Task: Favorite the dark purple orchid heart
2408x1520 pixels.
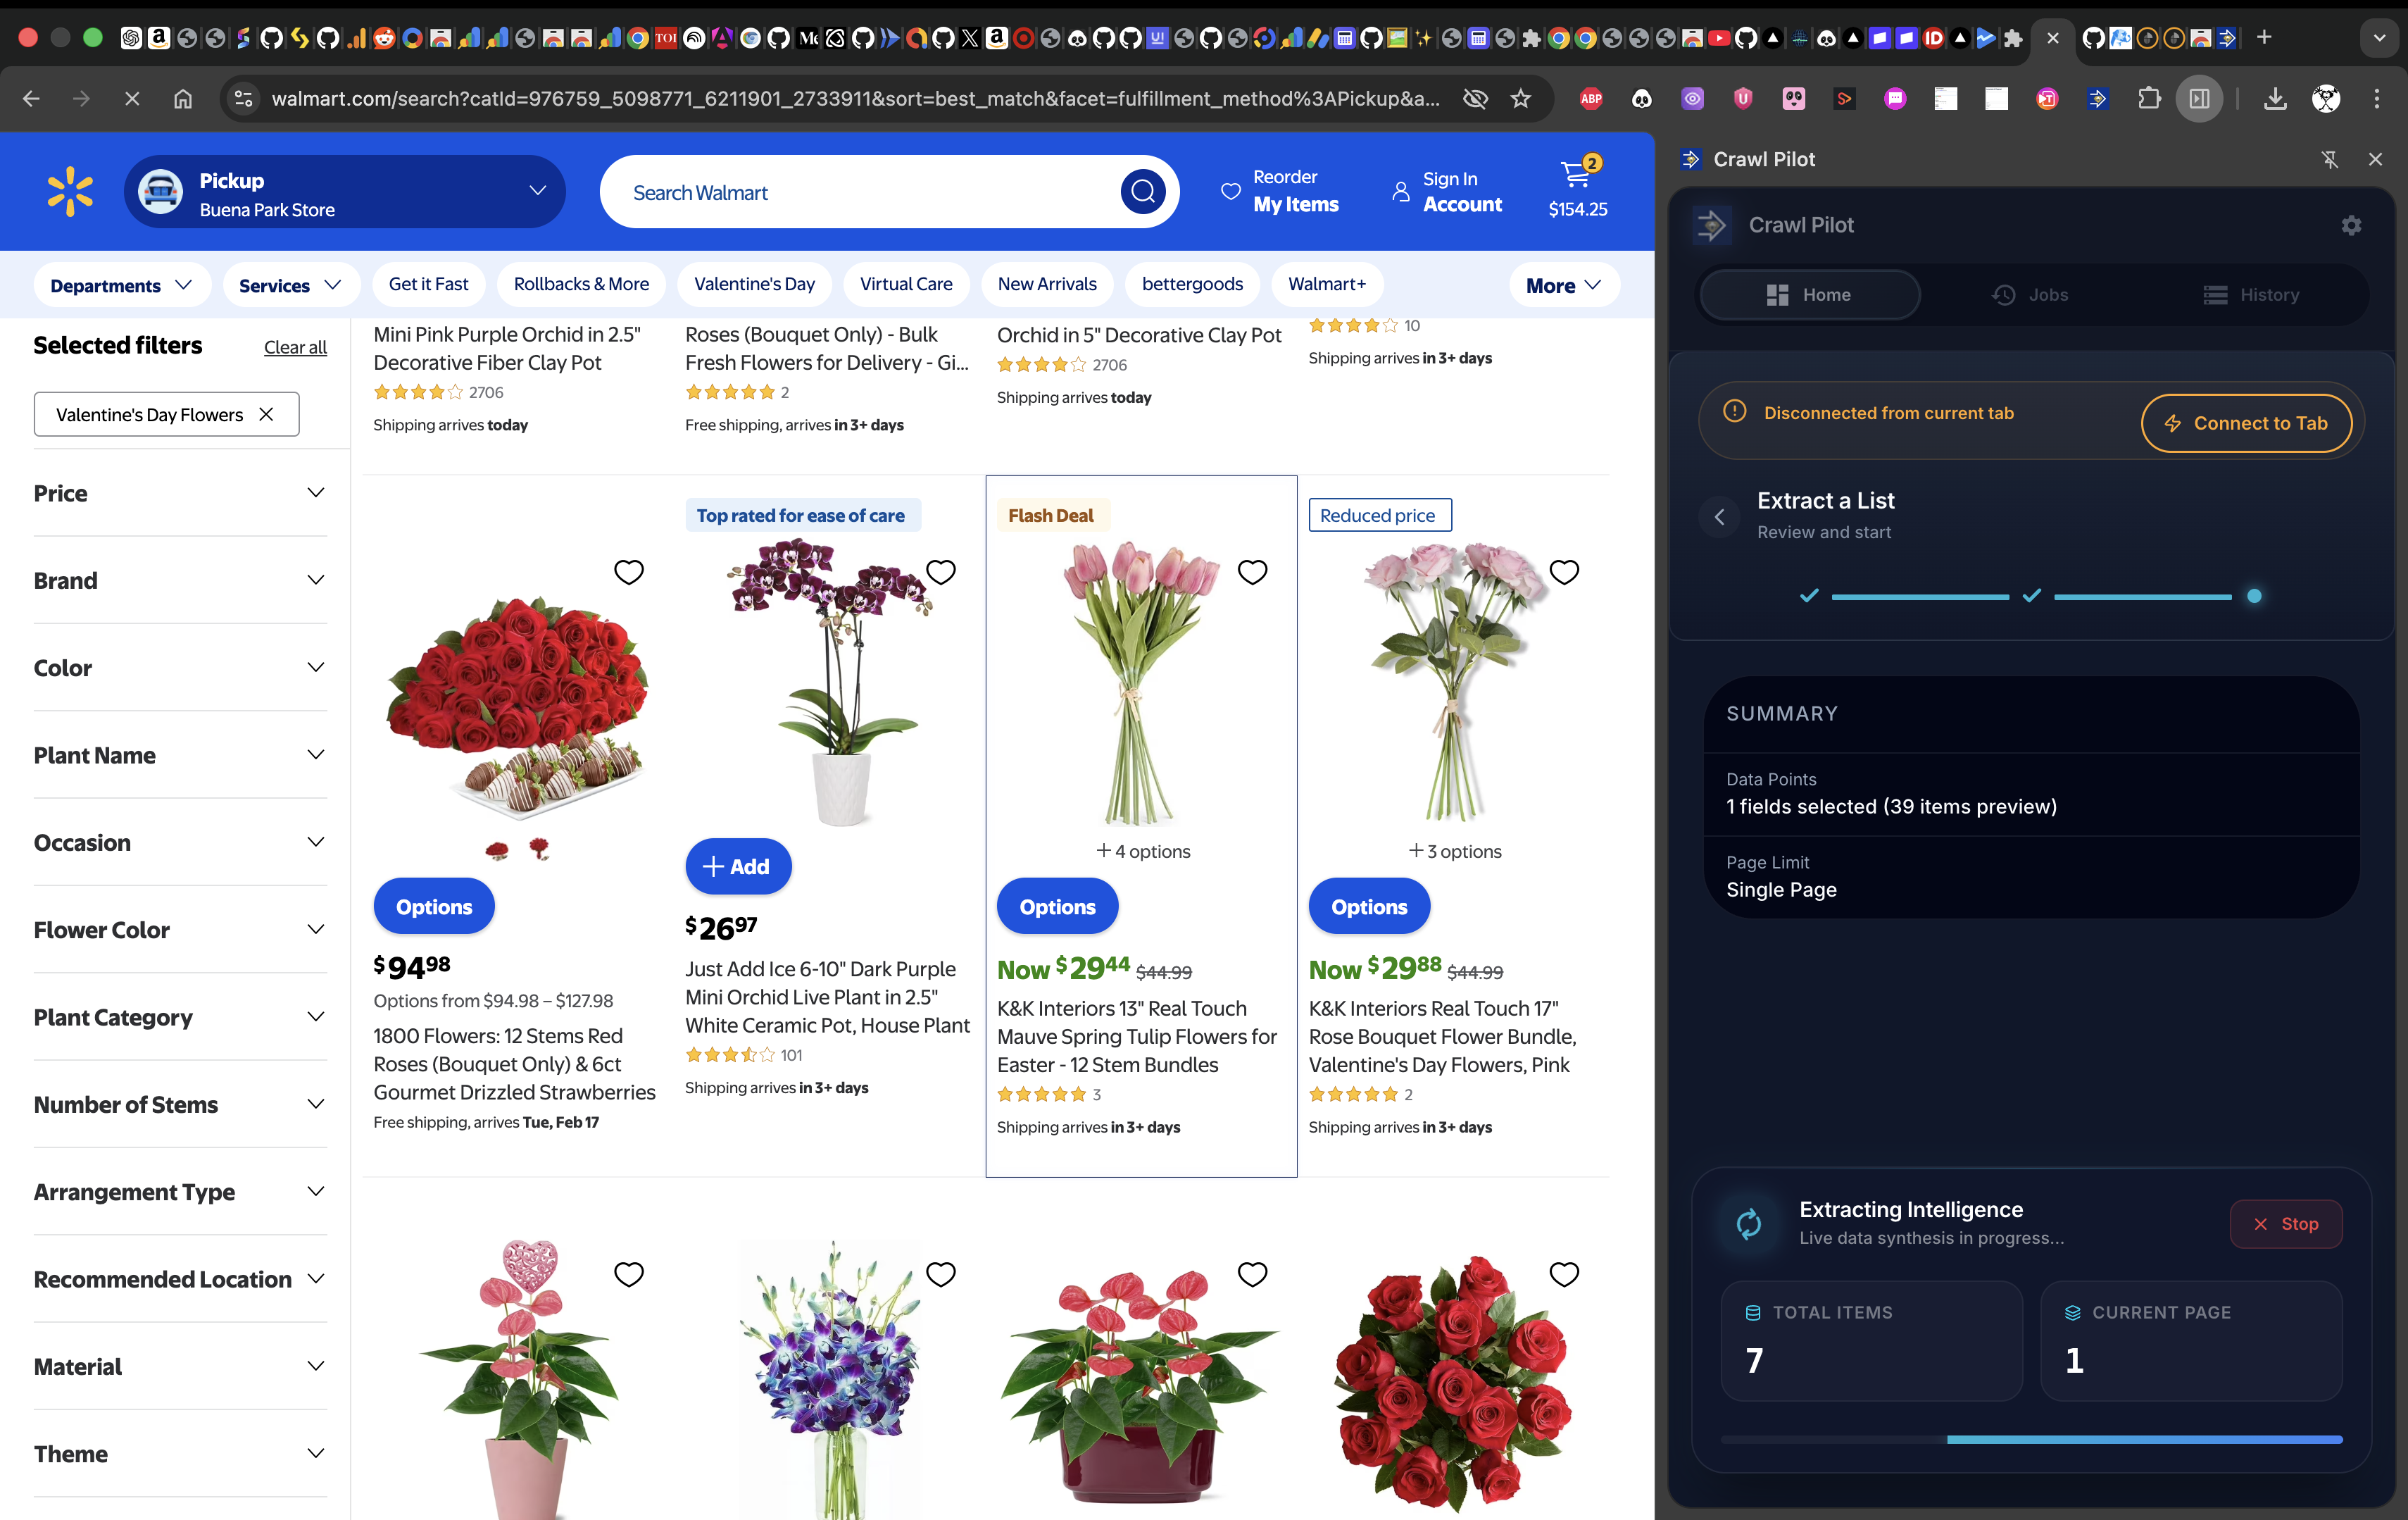Action: (x=940, y=571)
